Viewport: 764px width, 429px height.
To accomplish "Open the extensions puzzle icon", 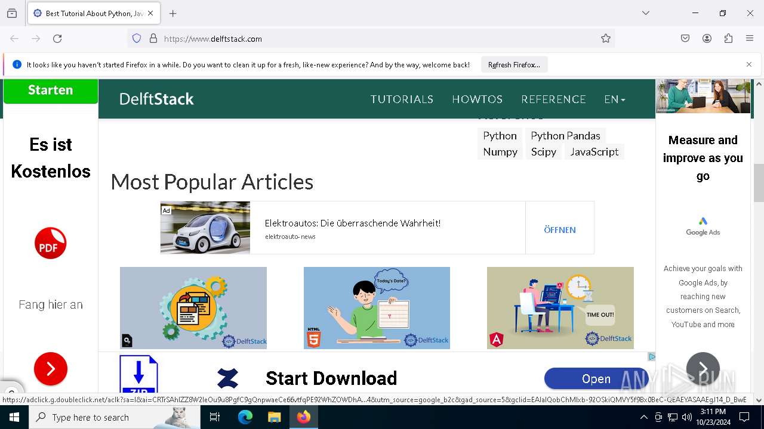I will (x=728, y=39).
